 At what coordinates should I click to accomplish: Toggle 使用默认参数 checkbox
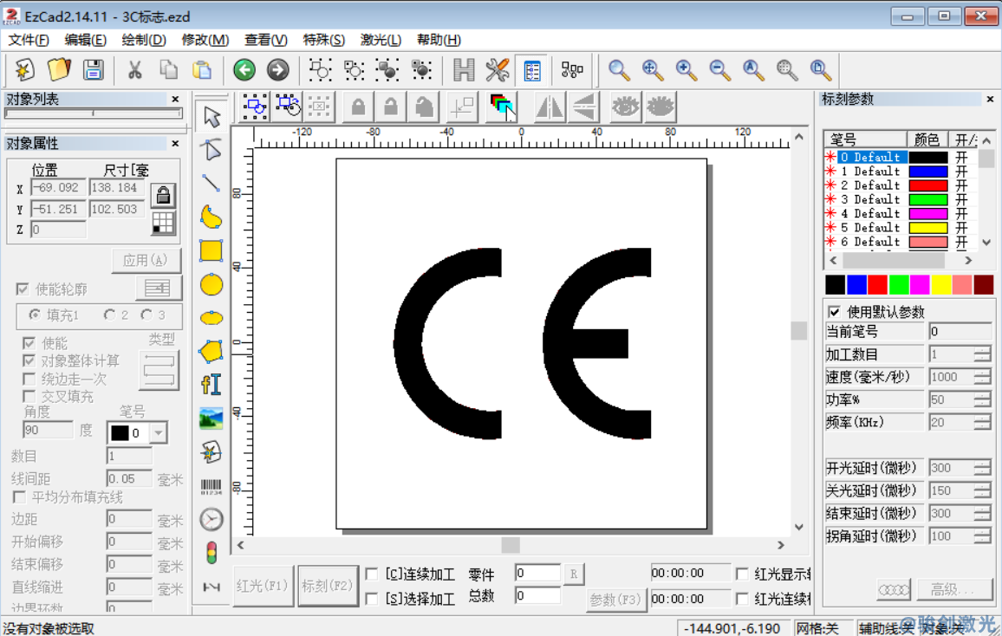coord(834,312)
